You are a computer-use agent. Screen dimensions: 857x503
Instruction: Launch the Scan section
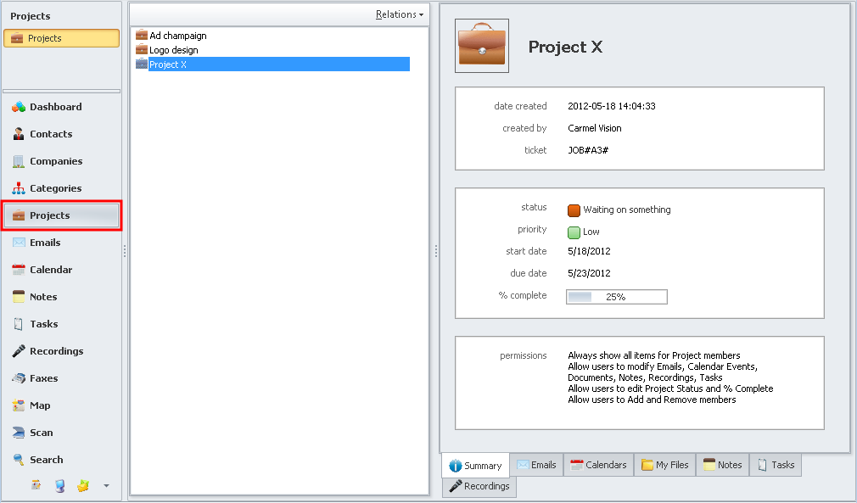point(41,433)
